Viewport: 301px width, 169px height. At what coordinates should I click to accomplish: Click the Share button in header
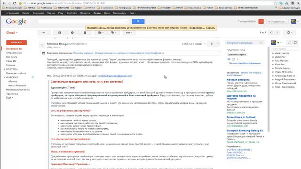277,22
